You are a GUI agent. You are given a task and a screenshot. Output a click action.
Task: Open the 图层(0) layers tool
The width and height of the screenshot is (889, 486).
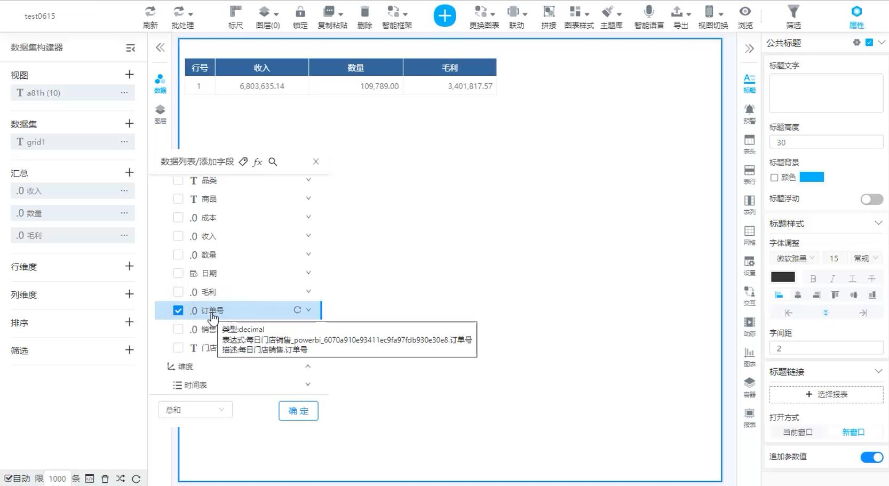[268, 17]
